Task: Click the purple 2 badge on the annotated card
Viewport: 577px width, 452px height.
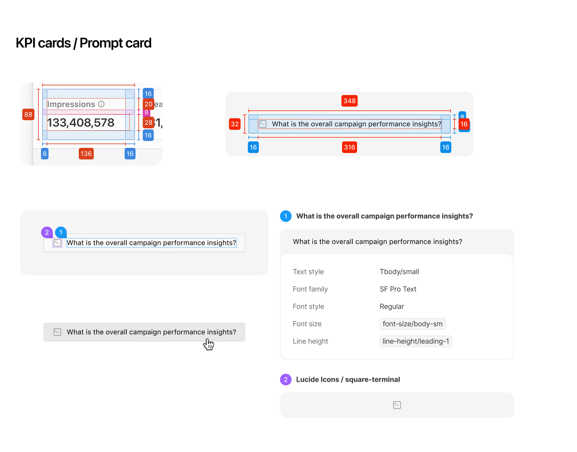Action: point(47,232)
